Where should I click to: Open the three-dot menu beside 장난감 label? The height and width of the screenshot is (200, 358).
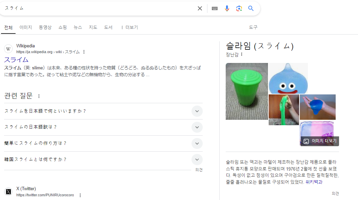242,54
